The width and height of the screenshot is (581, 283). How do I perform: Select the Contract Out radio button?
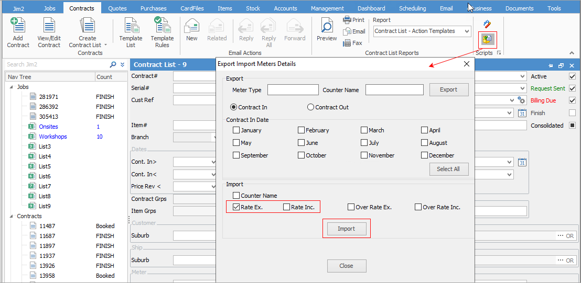click(311, 107)
